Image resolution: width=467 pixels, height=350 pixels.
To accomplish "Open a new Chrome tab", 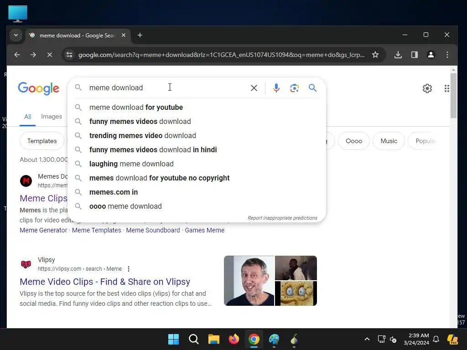I will pos(140,35).
